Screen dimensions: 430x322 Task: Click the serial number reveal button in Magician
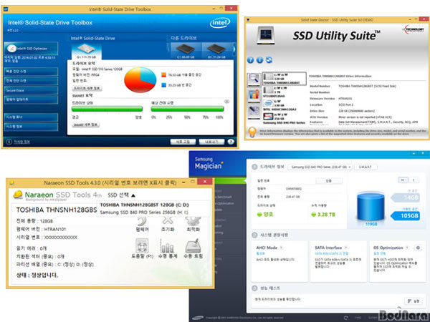click(x=328, y=181)
